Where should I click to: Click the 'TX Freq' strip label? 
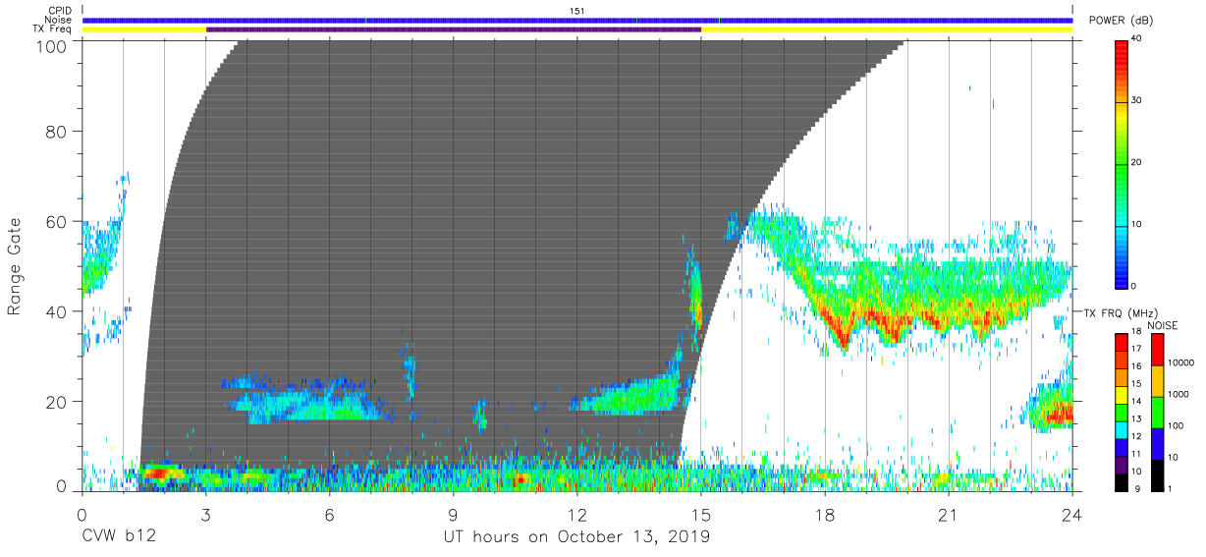54,29
